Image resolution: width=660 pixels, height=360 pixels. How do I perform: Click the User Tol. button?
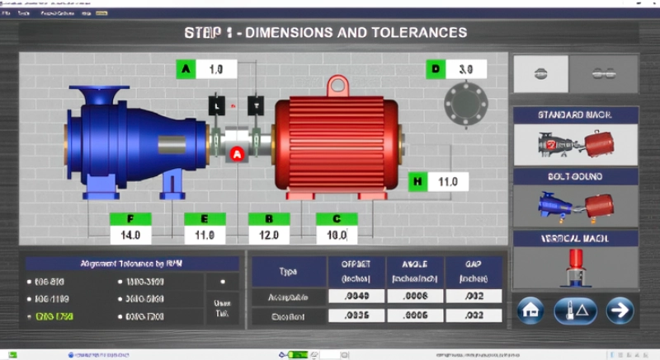(221, 307)
